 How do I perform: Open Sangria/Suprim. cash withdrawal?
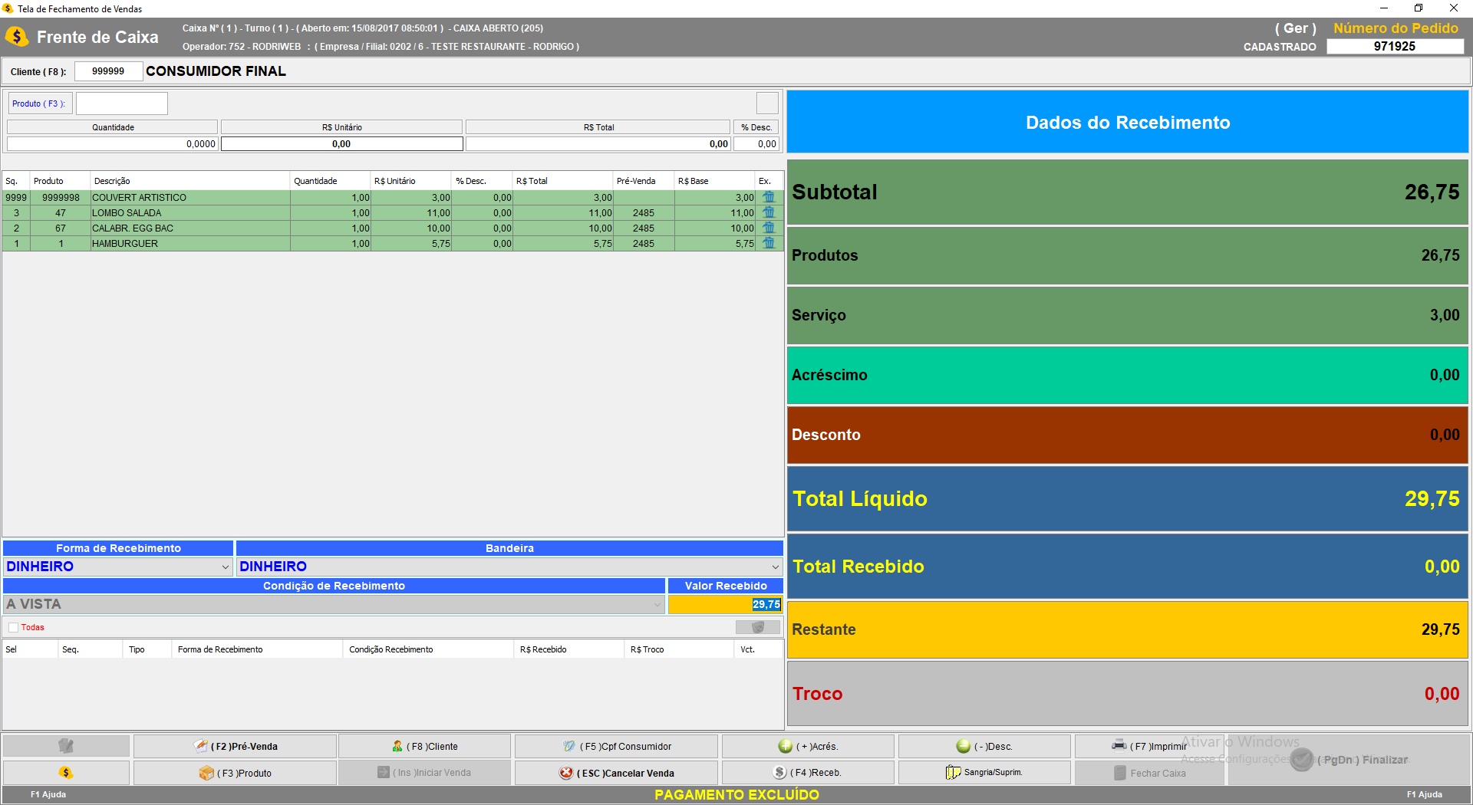click(x=984, y=773)
